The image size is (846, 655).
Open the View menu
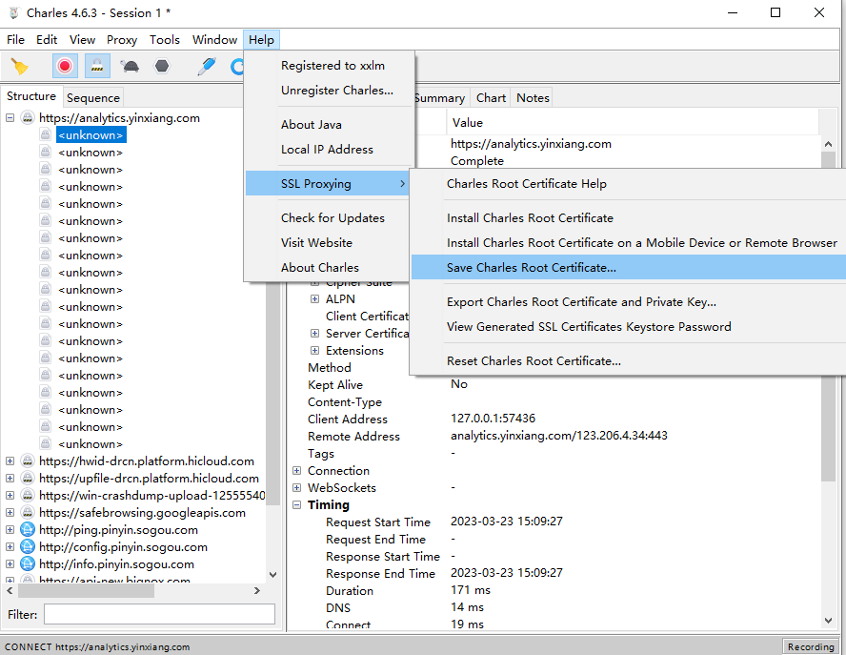(x=82, y=40)
